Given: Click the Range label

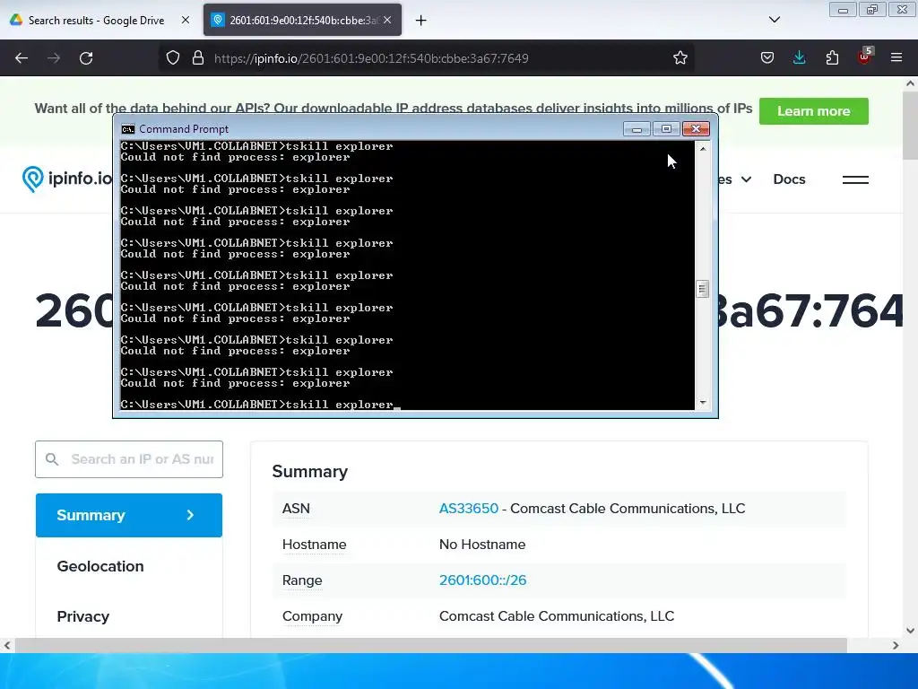Looking at the screenshot, I should point(302,580).
